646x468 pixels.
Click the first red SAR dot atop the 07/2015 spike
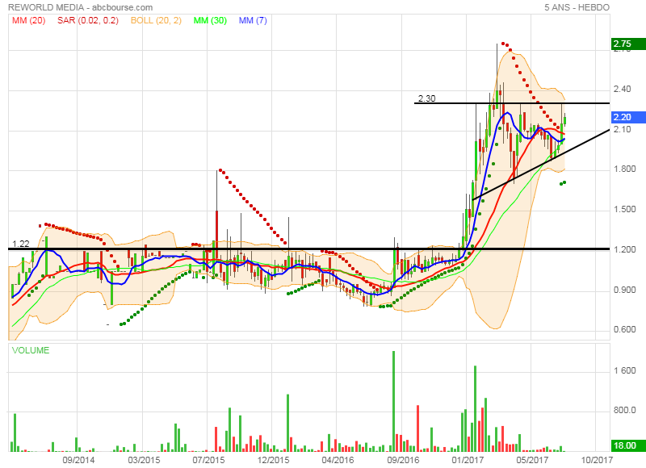220,170
